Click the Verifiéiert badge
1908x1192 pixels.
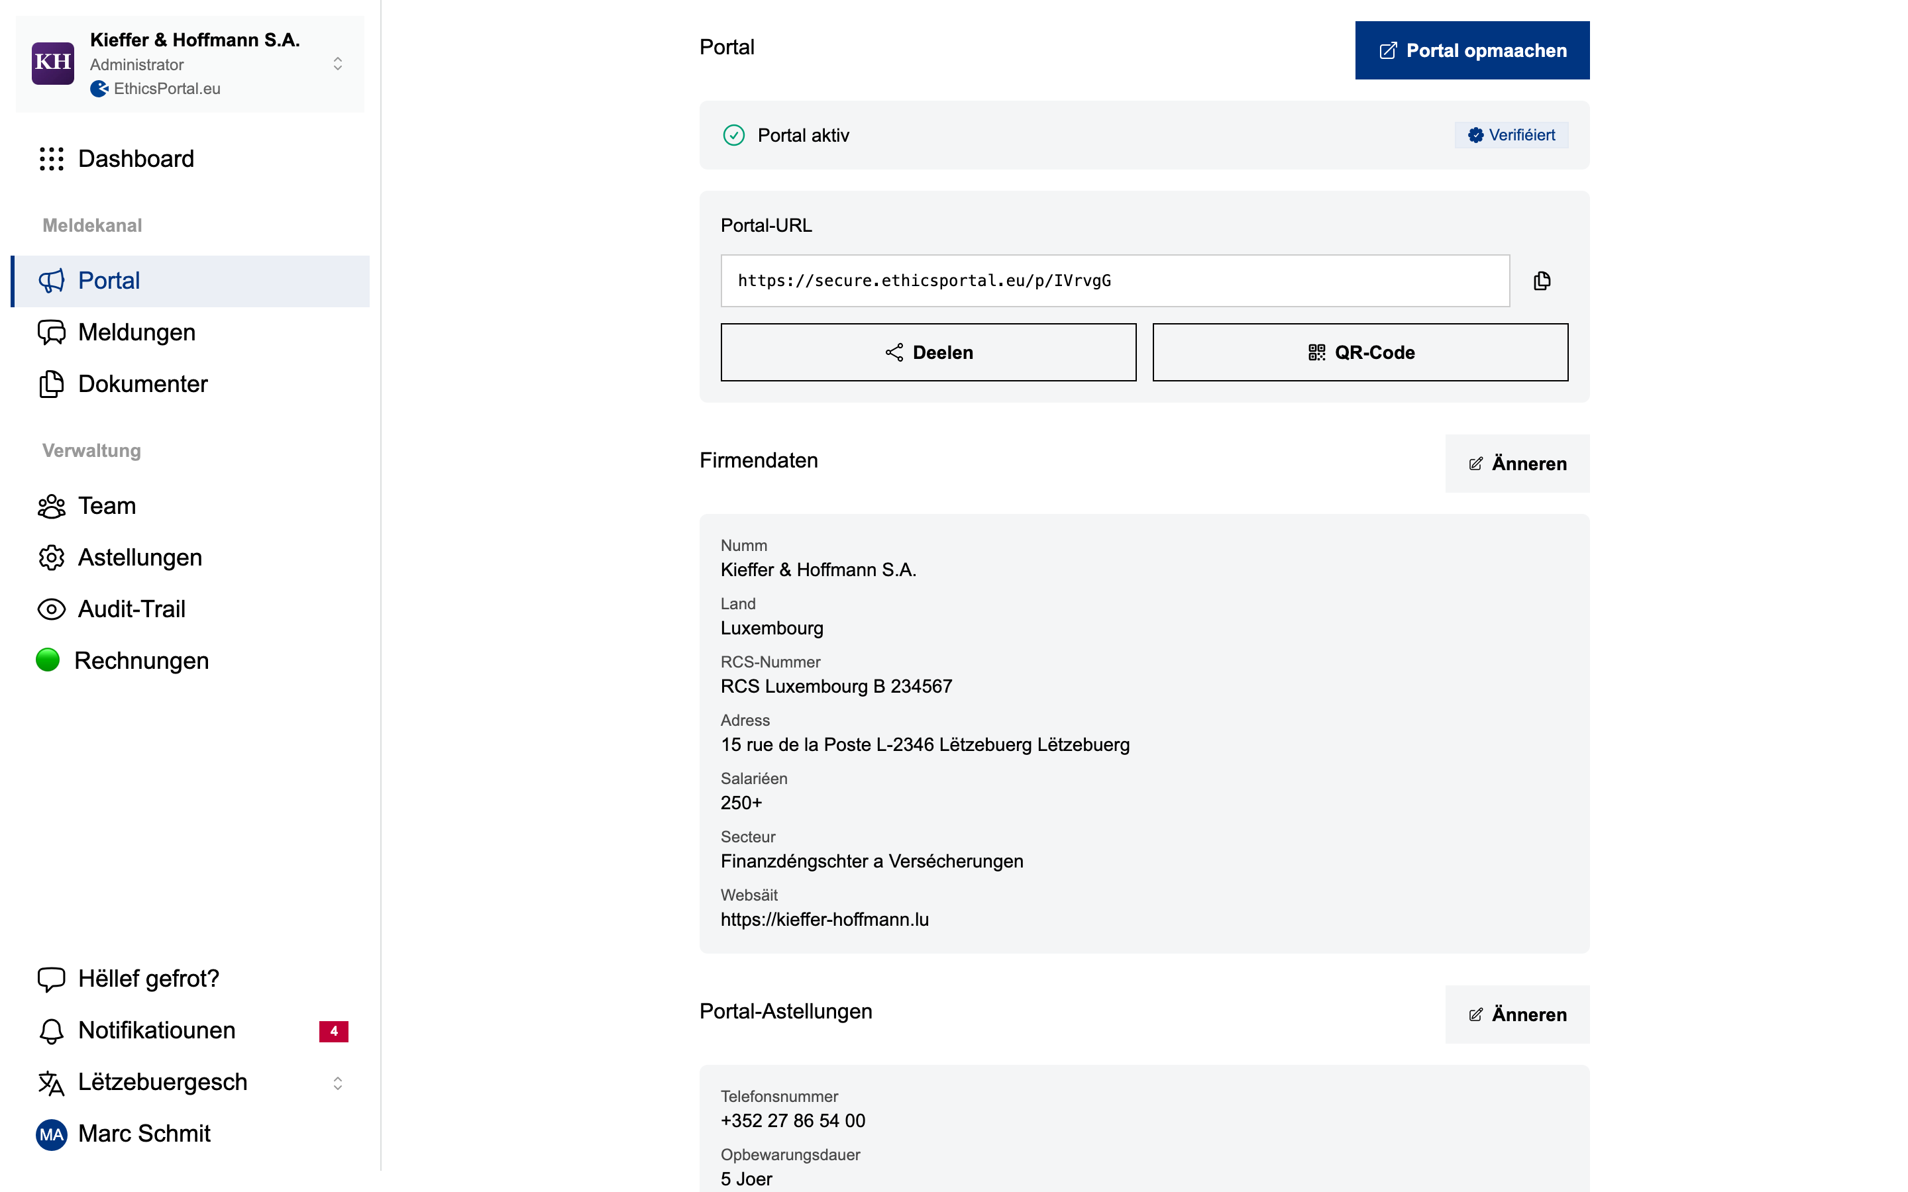[x=1511, y=135]
